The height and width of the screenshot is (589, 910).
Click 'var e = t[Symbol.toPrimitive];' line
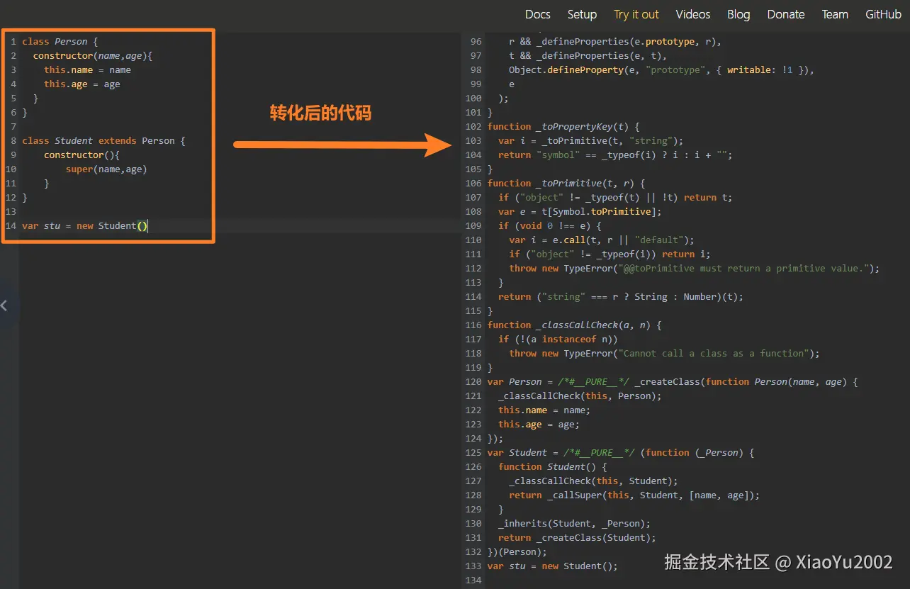[x=580, y=211]
